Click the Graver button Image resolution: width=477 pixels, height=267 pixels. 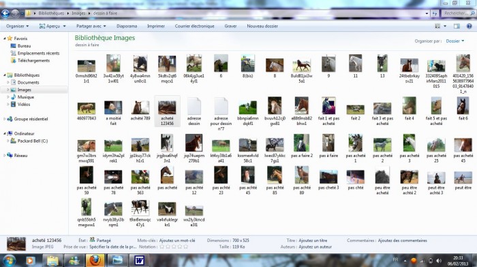point(230,26)
